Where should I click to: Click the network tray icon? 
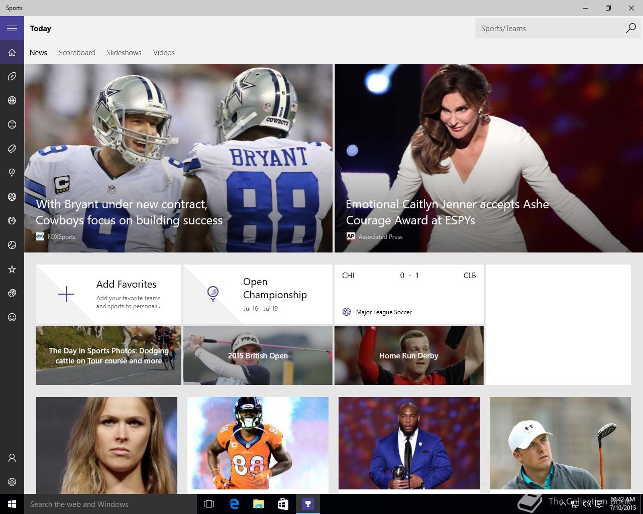pyautogui.click(x=574, y=504)
